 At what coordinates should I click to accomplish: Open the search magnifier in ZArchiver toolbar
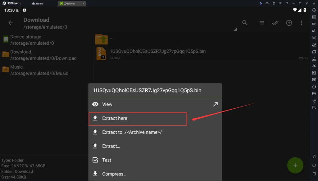tap(245, 23)
